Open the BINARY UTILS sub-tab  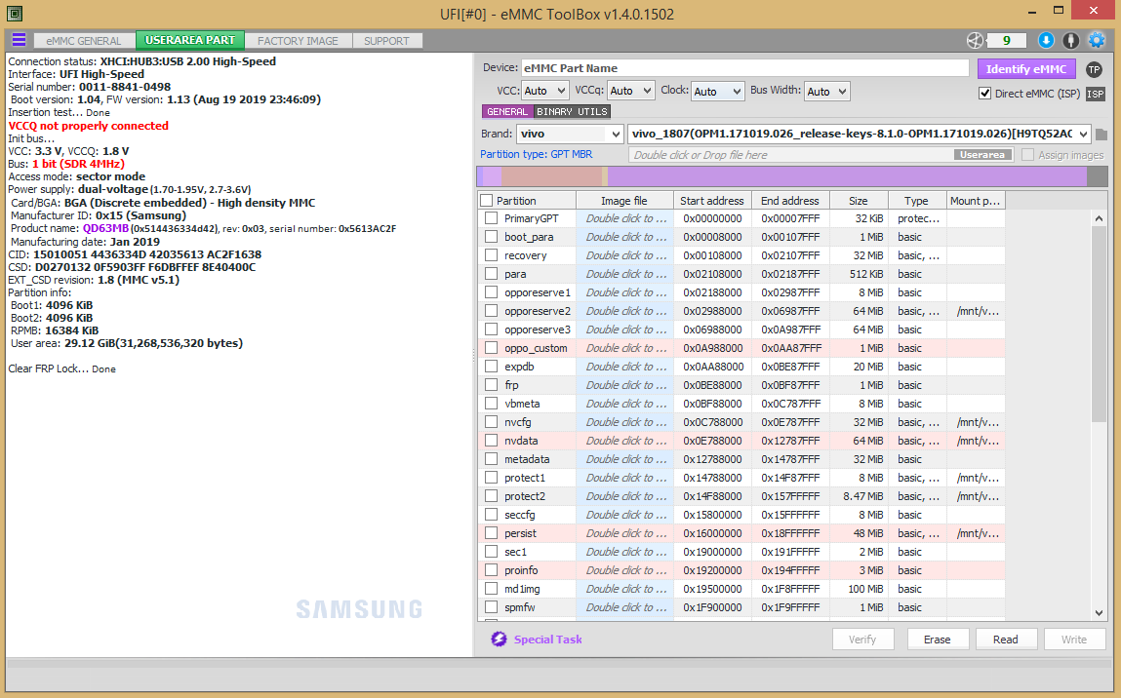(x=573, y=112)
